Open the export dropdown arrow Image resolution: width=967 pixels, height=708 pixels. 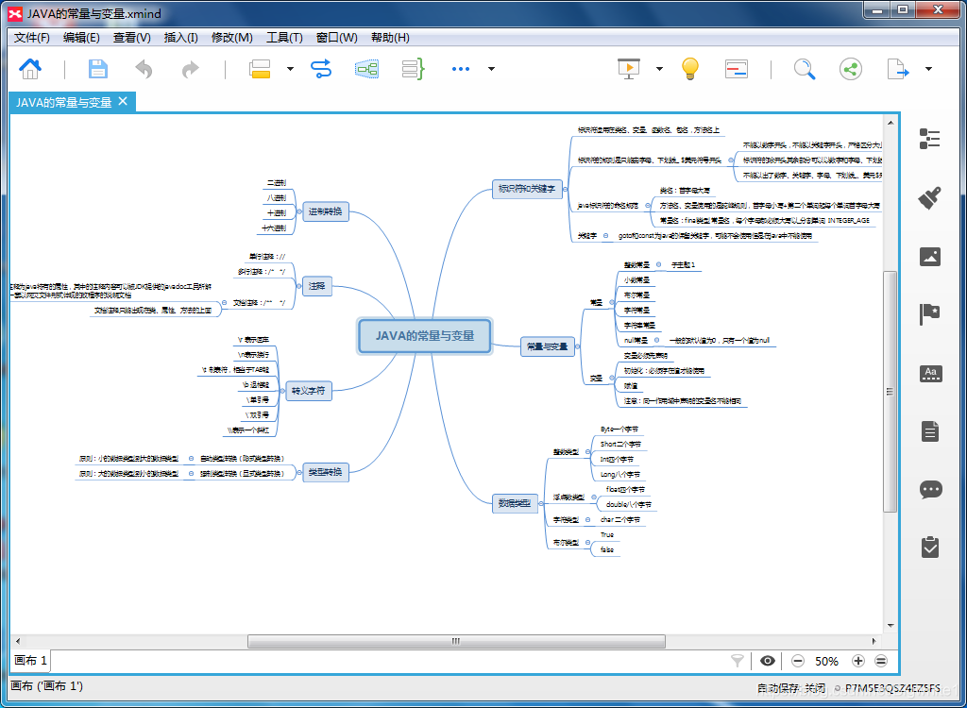click(929, 69)
